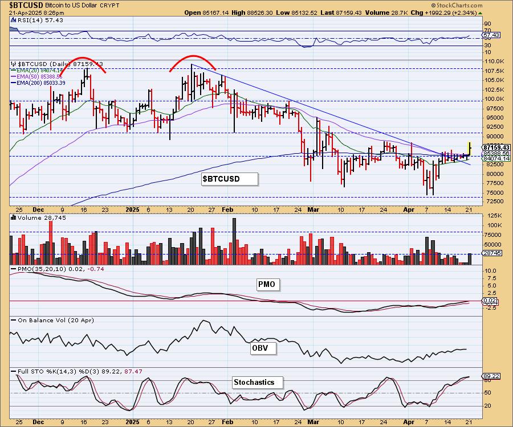Image resolution: width=513 pixels, height=427 pixels.
Task: Click the $BTCUSD (Daily) legend label
Action: click(x=60, y=64)
